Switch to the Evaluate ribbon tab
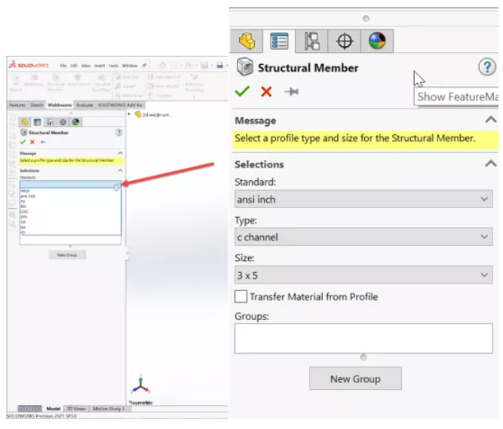This screenshot has height=429, width=503. (x=84, y=105)
